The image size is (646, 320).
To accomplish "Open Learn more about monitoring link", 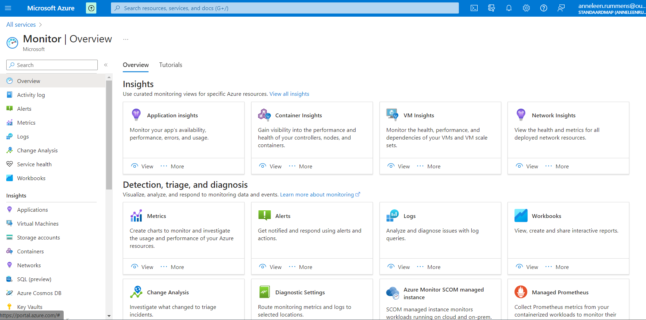I will [320, 194].
